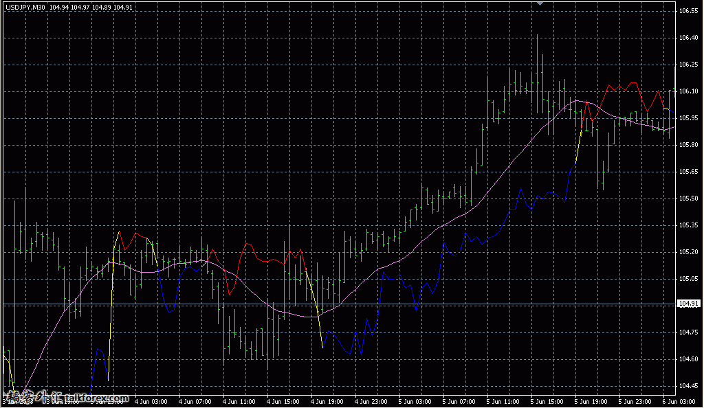704x408 pixels.
Task: Click the 105.95 price axis label
Action: point(688,118)
